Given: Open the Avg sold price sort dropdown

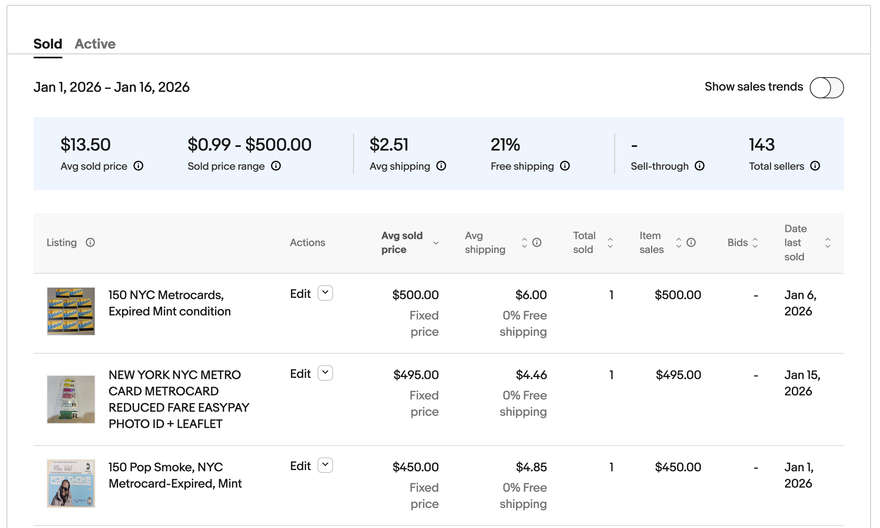Looking at the screenshot, I should click(436, 243).
